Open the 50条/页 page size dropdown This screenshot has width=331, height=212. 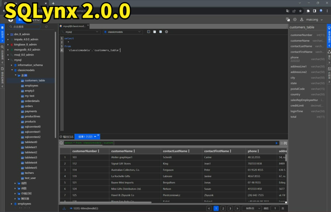pos(252,208)
